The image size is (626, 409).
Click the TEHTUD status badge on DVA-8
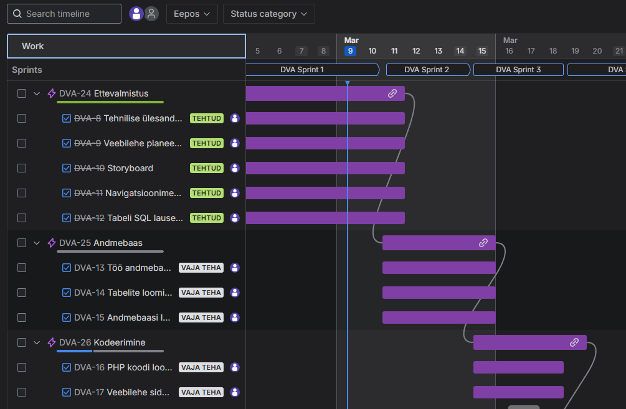206,118
